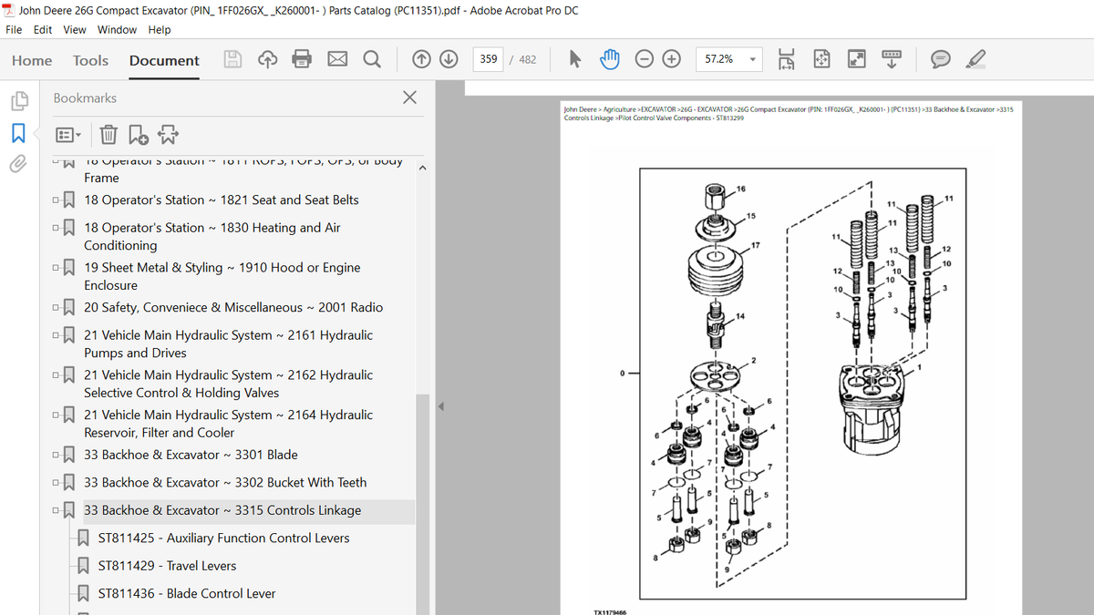The width and height of the screenshot is (1094, 615).
Task: Select the highlight text pen icon
Action: [x=975, y=59]
